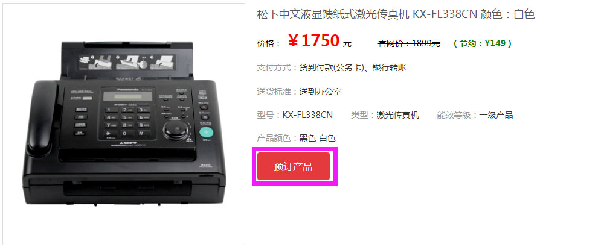Image resolution: width=604 pixels, height=247 pixels.
Task: Click the Panasonic logo on the fax
Action: point(127,90)
